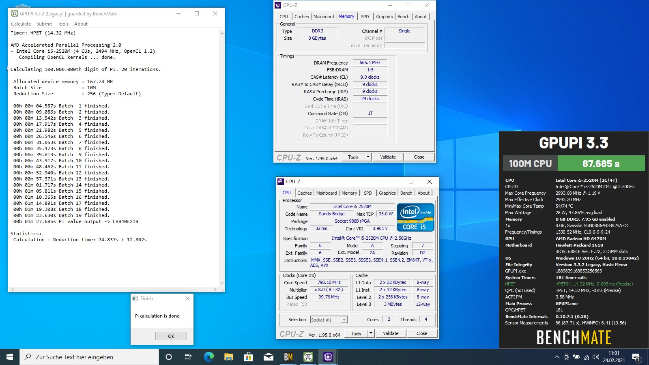Open the Windows Start menu
This screenshot has width=649, height=365.
[10, 357]
